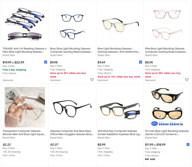
Task: Open TERAISE Anti-UV Reading Glasses title link
Action: [24, 50]
